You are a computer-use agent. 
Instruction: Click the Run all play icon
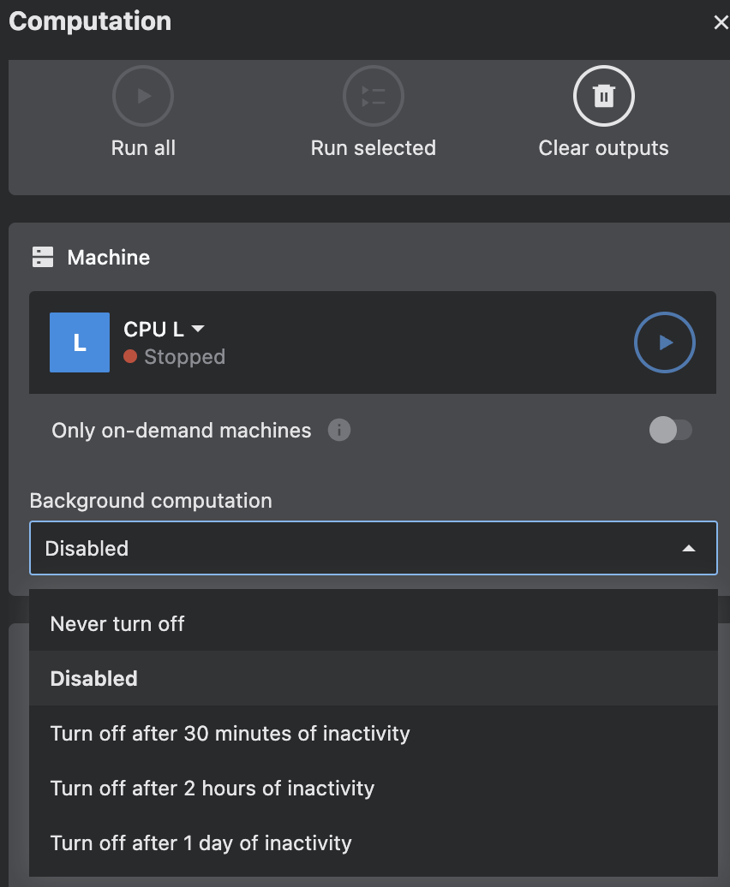[142, 96]
